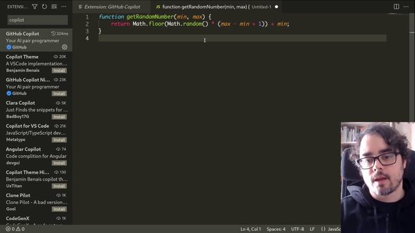Screen dimensions: 415x233
Task: Open editor more actions ellipsis
Action: pos(406,6)
